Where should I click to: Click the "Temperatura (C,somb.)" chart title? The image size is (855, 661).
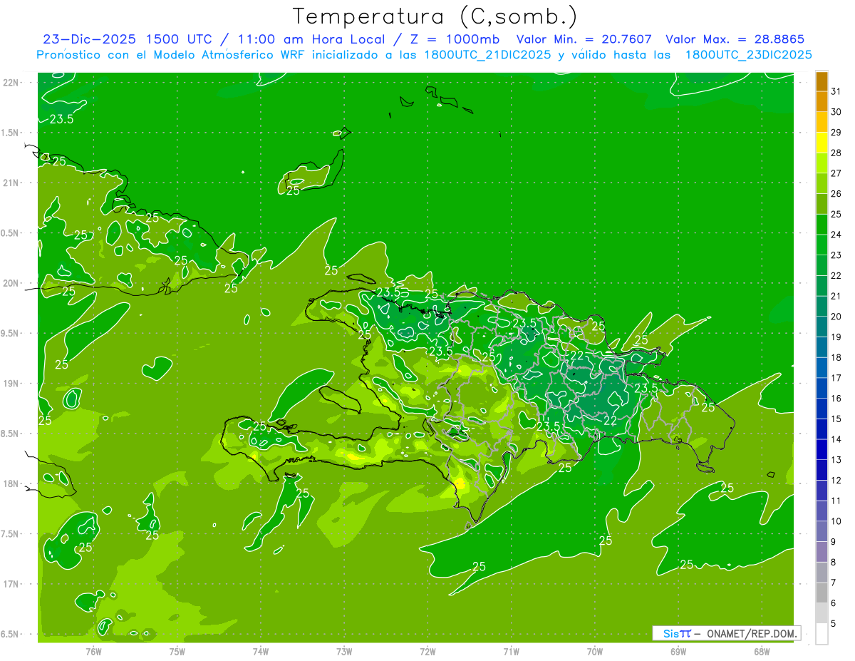pyautogui.click(x=435, y=16)
